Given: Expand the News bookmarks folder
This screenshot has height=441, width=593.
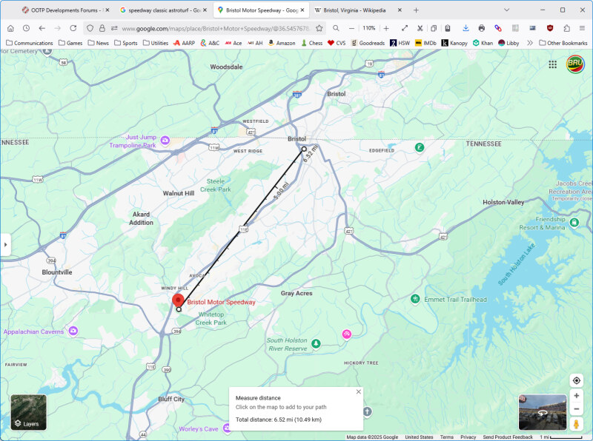Looking at the screenshot, I should click(99, 43).
